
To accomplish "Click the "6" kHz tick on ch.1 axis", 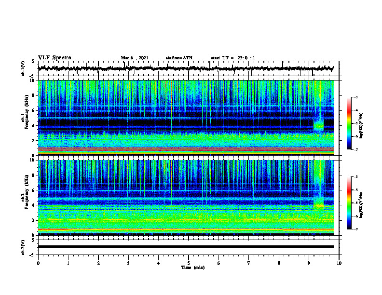I will click(x=34, y=111).
